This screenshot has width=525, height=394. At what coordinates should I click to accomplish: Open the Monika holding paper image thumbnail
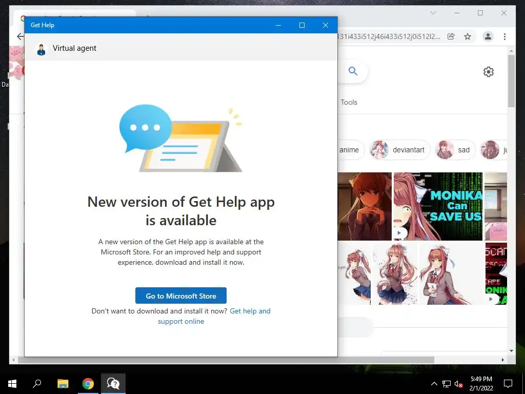(451, 274)
